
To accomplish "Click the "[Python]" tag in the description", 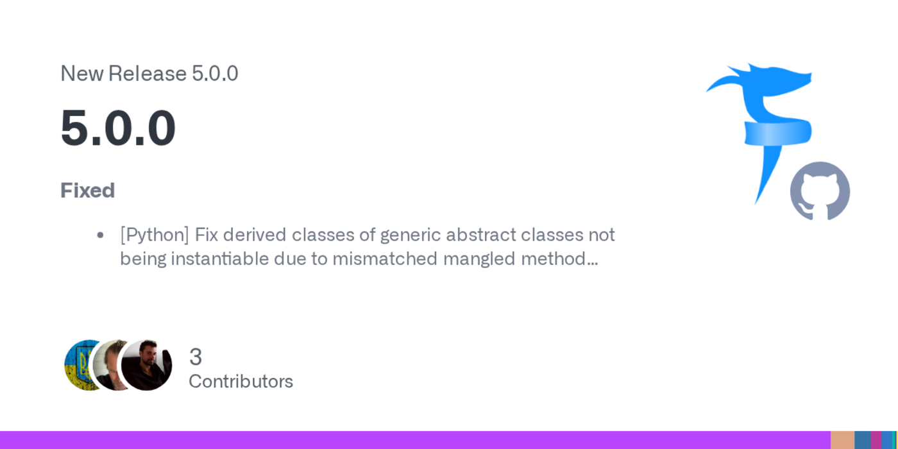I will coord(154,235).
